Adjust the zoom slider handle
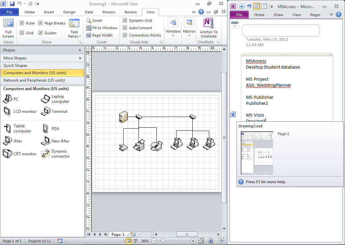The height and width of the screenshot is (245, 345). (163, 241)
